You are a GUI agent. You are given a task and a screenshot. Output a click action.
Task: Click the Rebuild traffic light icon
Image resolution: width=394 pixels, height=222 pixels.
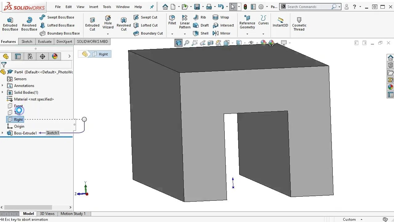245,7
